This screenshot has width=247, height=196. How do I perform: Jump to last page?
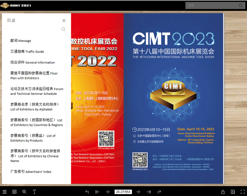coord(149,192)
